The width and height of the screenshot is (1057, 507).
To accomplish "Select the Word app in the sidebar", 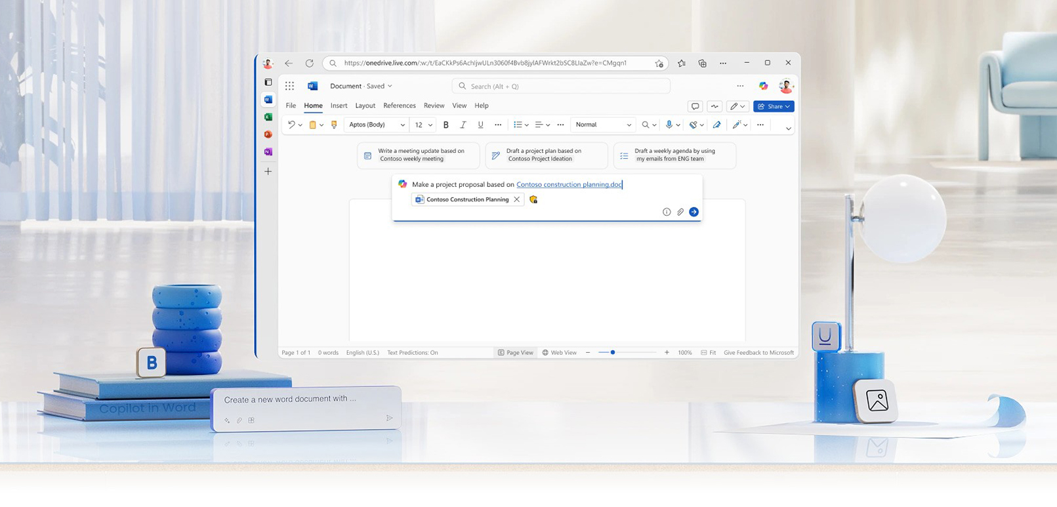I will 268,100.
